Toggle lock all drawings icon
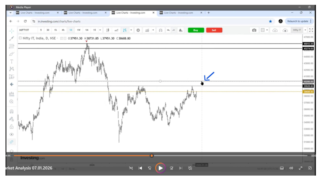This screenshot has width=319, height=179. pyautogui.click(x=11, y=127)
